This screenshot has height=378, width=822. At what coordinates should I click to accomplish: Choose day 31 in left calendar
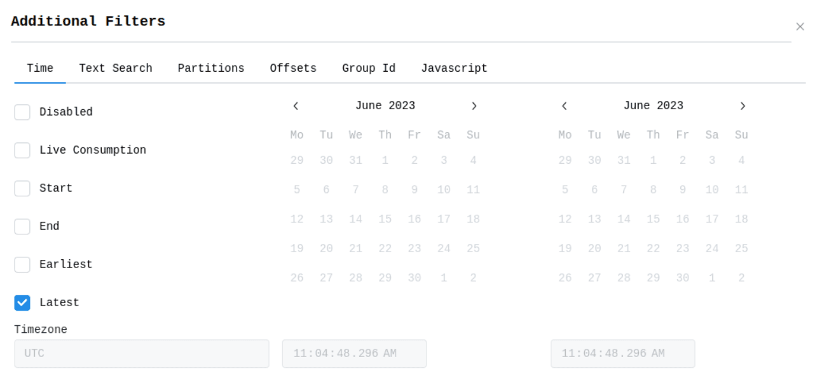coord(355,161)
